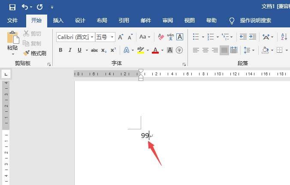Viewport: 290px width, 185px height.
Task: Click the 操作说明搜索 search box
Action: click(x=255, y=20)
